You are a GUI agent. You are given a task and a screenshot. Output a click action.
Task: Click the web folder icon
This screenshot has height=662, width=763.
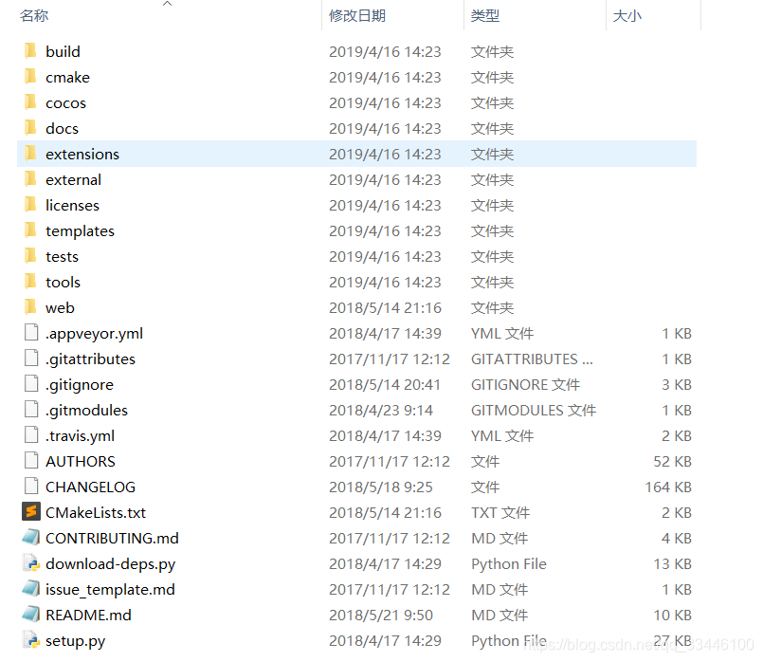[x=30, y=307]
